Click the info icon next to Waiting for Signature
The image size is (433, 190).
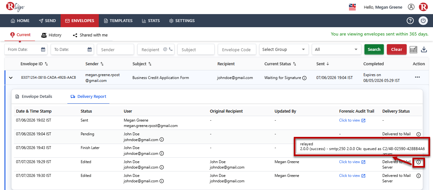click(x=304, y=78)
